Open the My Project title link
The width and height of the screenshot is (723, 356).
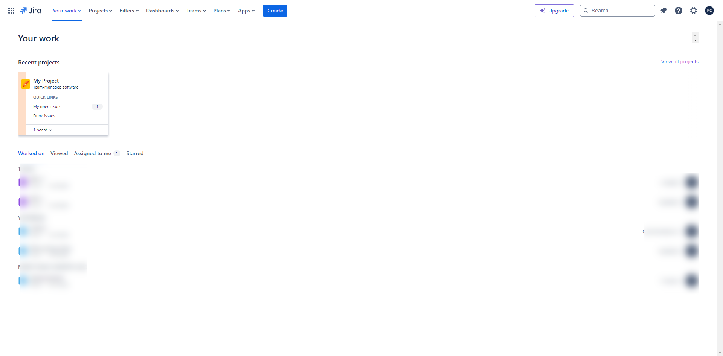pos(46,81)
